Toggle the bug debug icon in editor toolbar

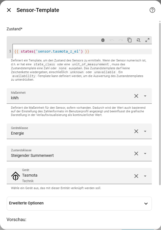click(x=103, y=40)
